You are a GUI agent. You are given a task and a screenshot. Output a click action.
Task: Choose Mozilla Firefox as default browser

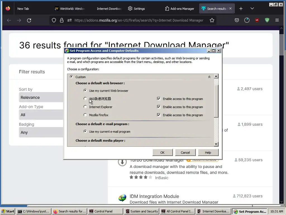[85, 115]
